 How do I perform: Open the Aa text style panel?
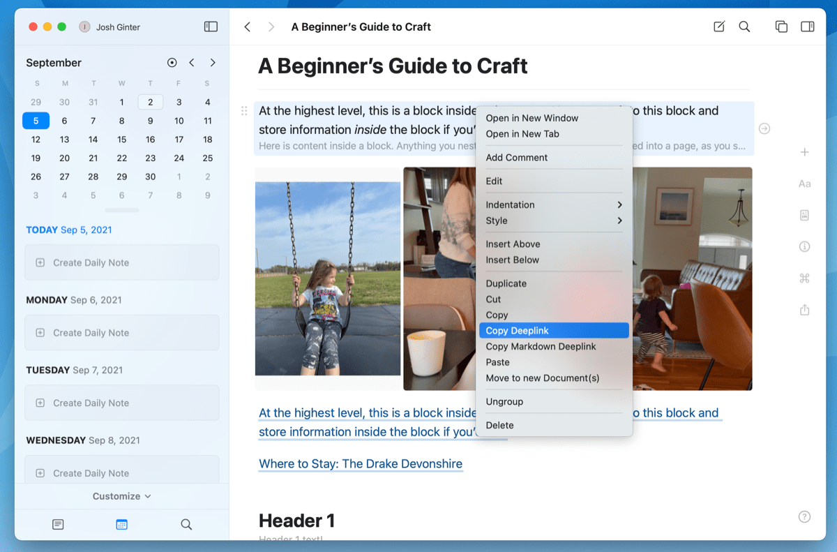tap(804, 184)
